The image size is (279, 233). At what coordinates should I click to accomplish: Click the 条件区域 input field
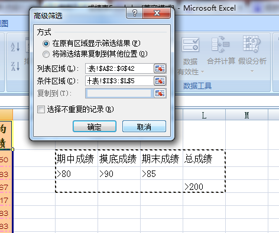coord(119,81)
